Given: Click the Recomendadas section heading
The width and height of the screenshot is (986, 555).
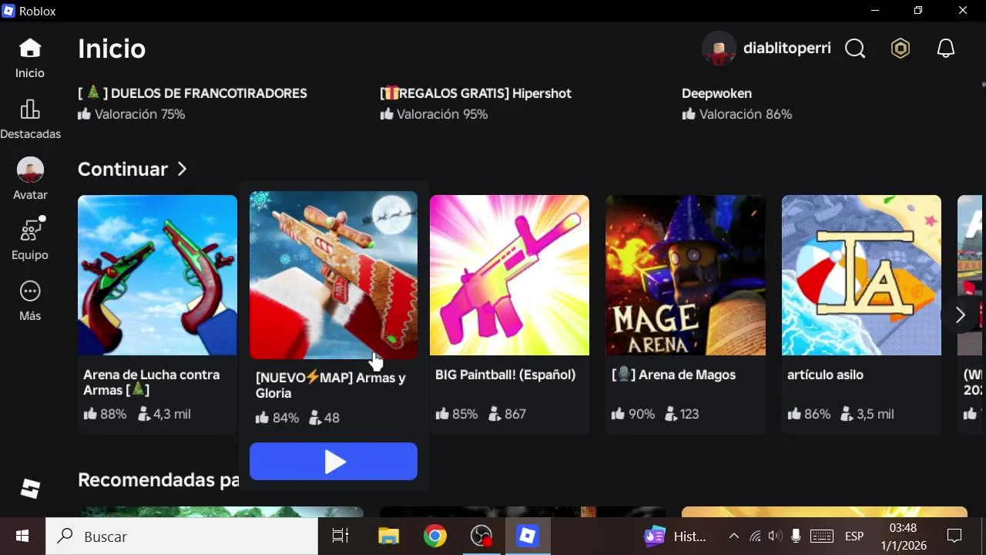Looking at the screenshot, I should pos(159,479).
